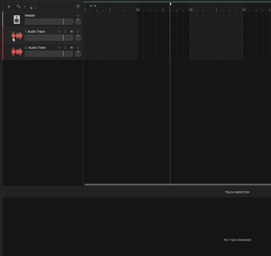Select the Audio Track 2 name label
The height and width of the screenshot is (256, 271).
coord(37,48)
